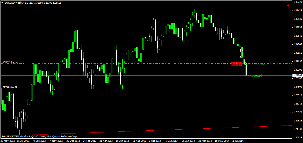Click the chart menu triangle beside EURUSD,Weekly

(x=2, y=3)
